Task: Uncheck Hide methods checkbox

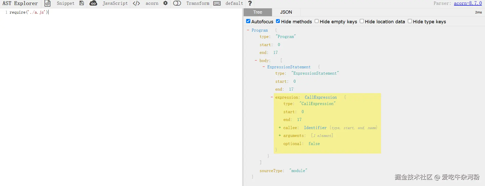Action: click(x=278, y=21)
